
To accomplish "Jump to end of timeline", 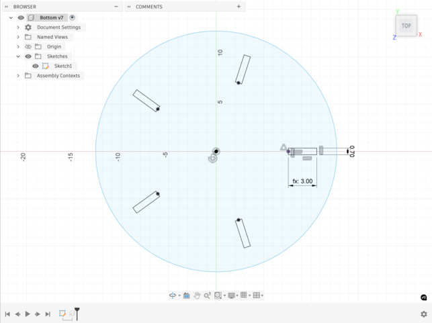I will point(48,314).
